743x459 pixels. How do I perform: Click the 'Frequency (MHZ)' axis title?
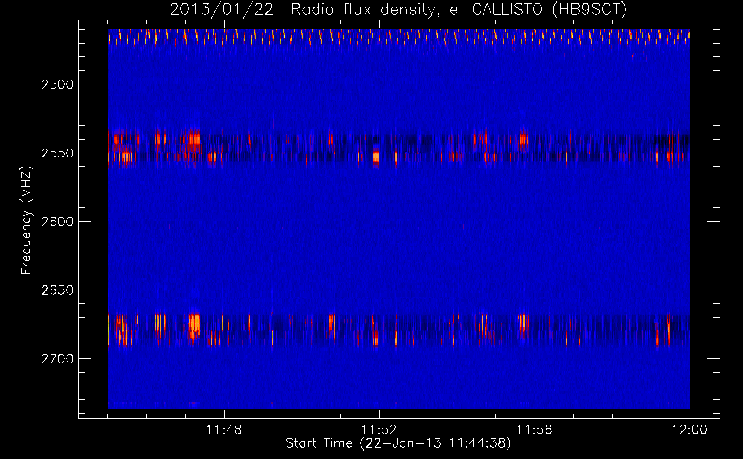[26, 220]
